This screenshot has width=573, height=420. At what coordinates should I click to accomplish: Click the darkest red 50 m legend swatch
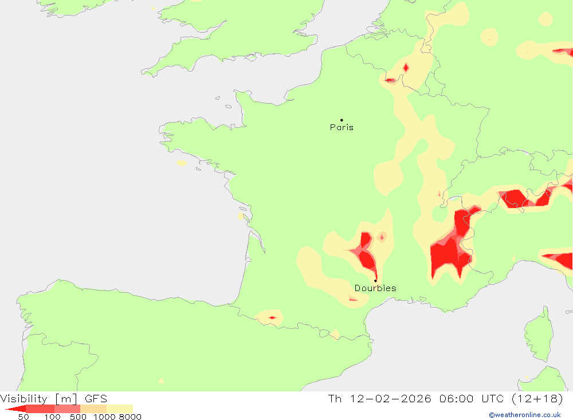click(x=15, y=409)
